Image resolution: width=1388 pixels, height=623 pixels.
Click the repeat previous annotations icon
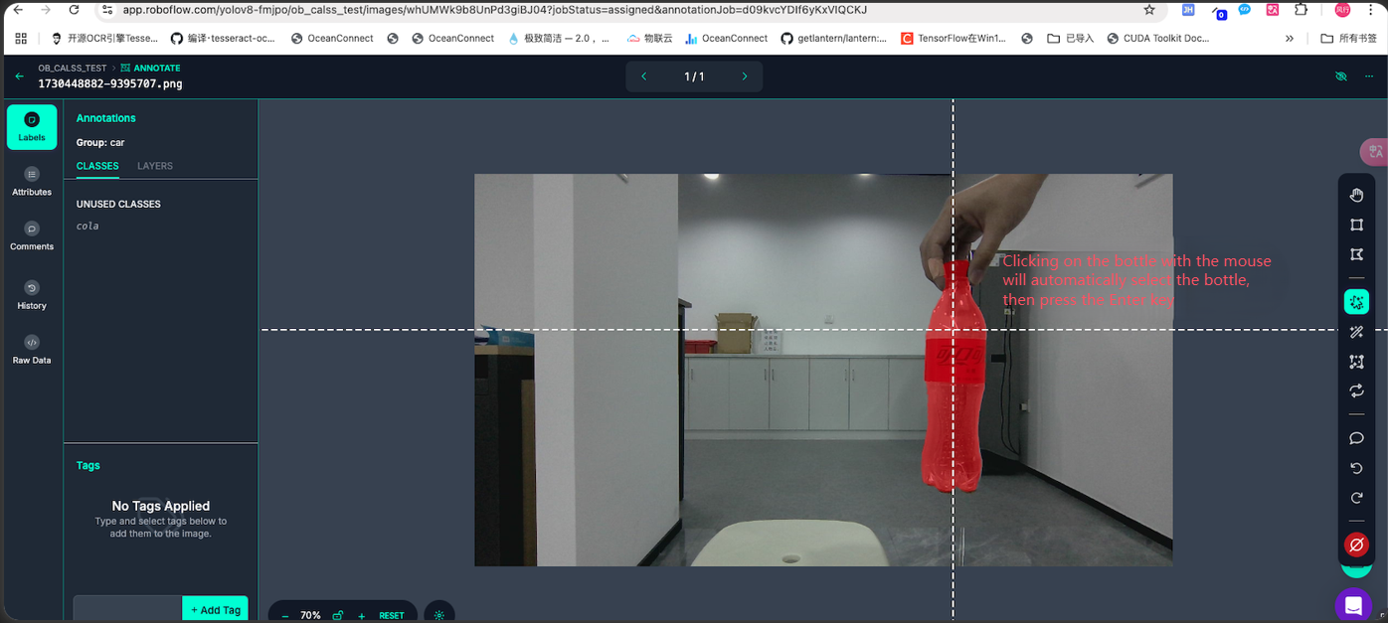[1356, 390]
